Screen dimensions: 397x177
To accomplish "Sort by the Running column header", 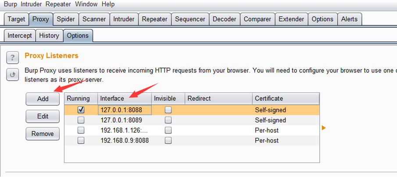I will 81,99.
